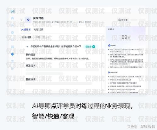Screen dimensions: 157x130
Task: Click the 任务得分 label above score
Action: click(111, 29)
